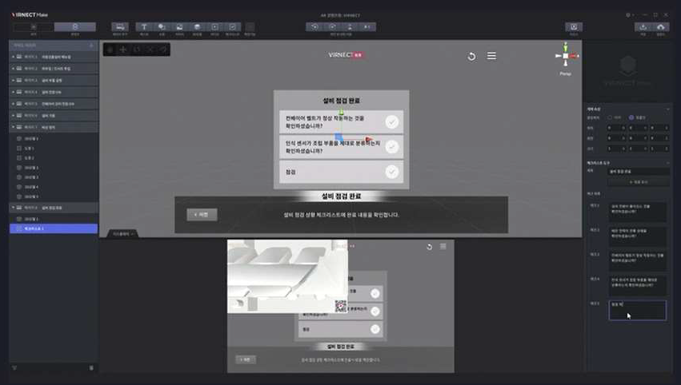This screenshot has width=681, height=385.
Task: Collapse the checklist editing section header
Action: 668,162
